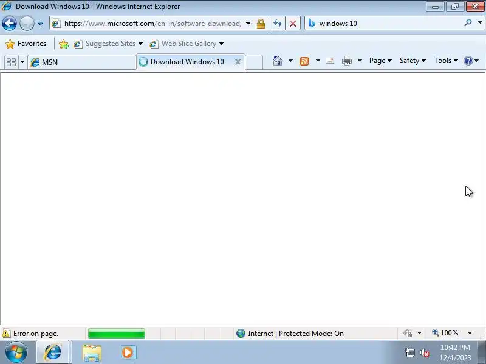Print the page with the printer icon
This screenshot has width=486, height=364.
point(346,61)
